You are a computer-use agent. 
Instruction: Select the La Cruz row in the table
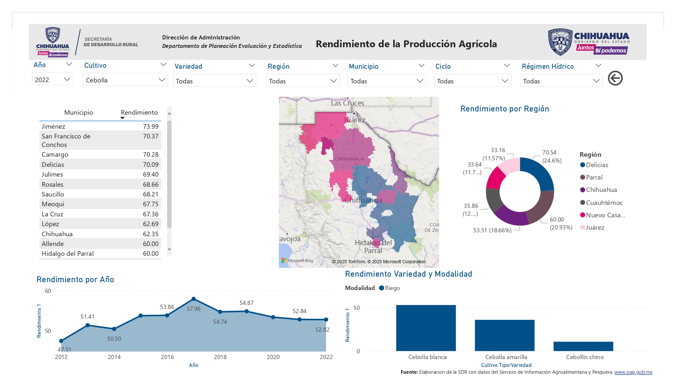(100, 214)
